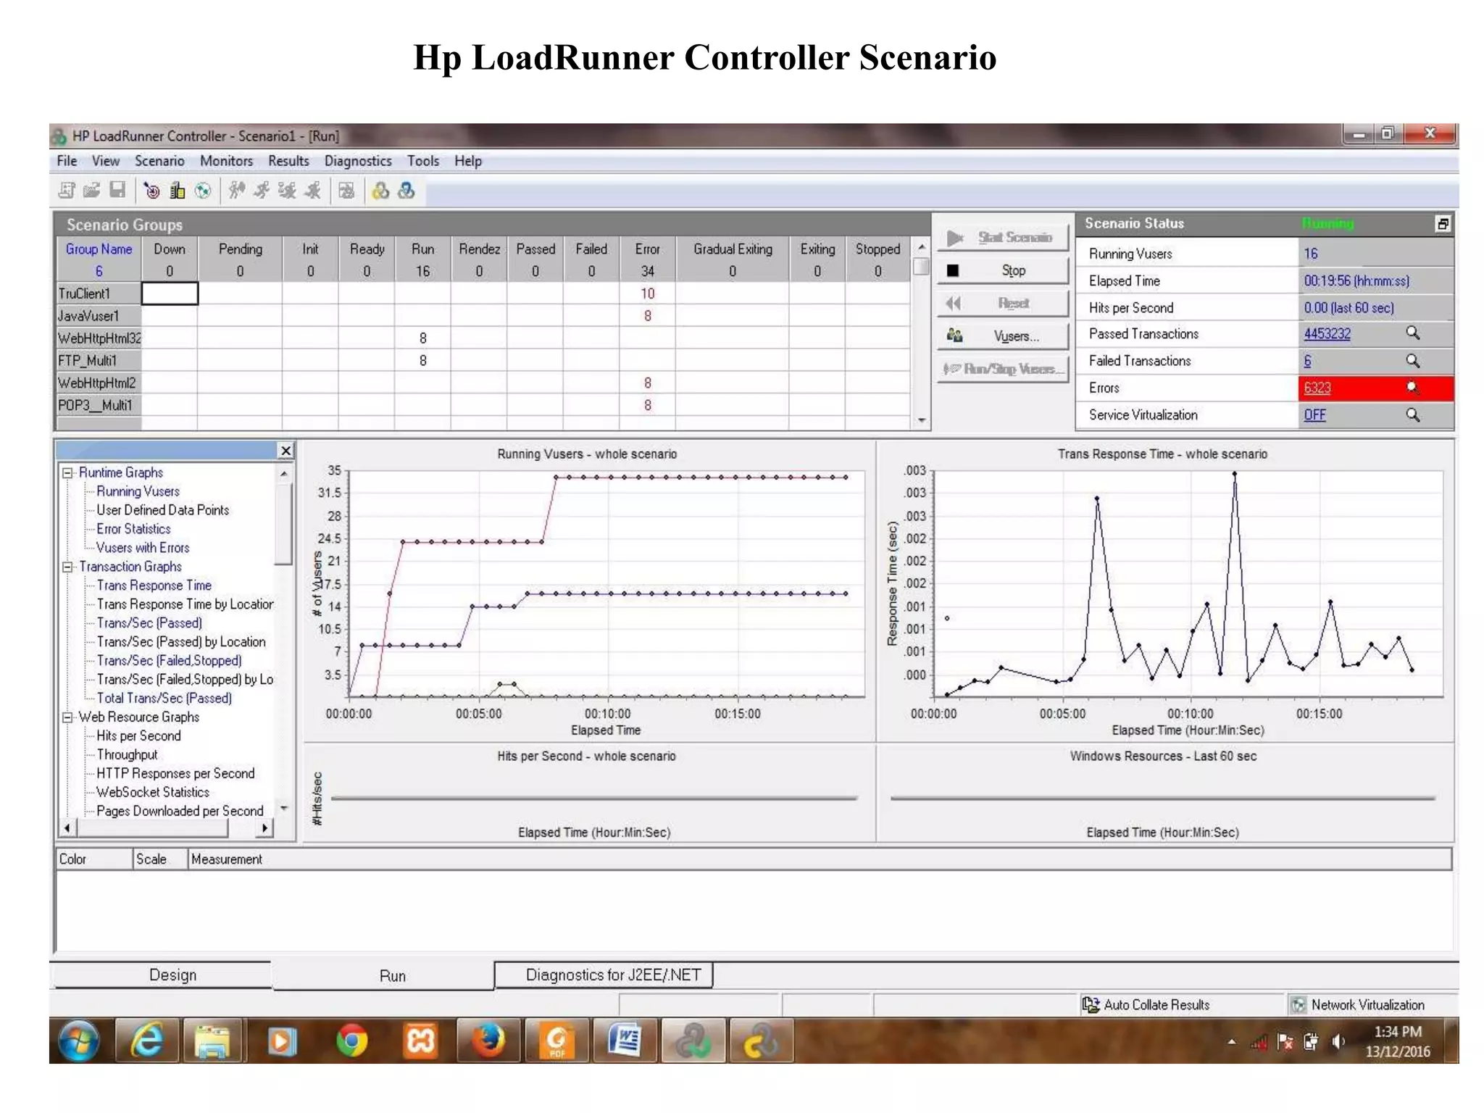Click the New Scenario toolbar icon
The image size is (1484, 1113).
point(67,191)
